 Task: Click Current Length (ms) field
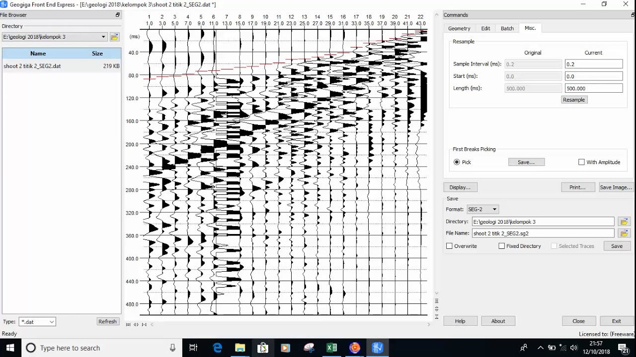pos(594,88)
